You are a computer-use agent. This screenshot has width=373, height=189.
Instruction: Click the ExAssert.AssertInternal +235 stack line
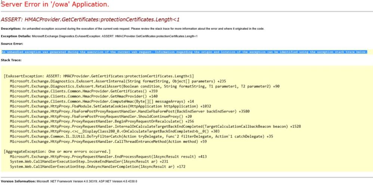point(118,81)
